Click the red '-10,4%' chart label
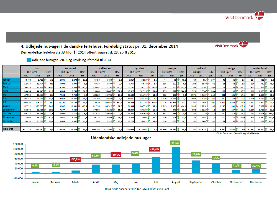The width and height of the screenshot is (277, 207). pos(155,149)
